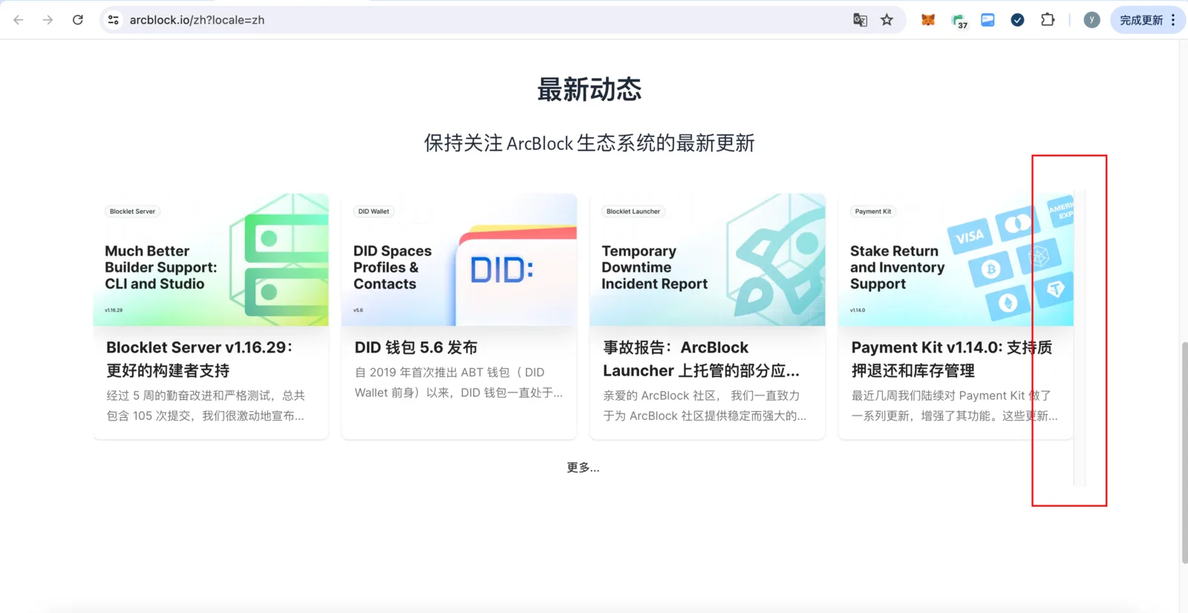
Task: Click the Blocklet Launcher tag label
Action: (633, 212)
